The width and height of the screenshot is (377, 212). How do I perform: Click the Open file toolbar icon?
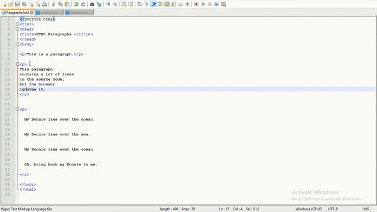(11, 4)
